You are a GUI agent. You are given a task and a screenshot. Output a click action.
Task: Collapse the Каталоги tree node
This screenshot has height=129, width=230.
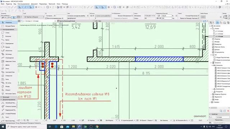pyautogui.click(x=211, y=63)
